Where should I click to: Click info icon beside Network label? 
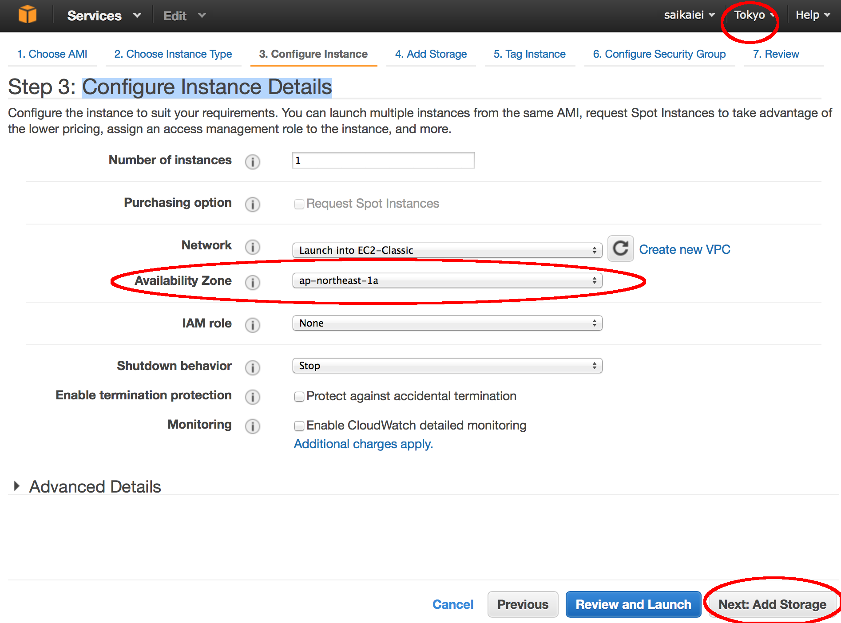coord(253,247)
